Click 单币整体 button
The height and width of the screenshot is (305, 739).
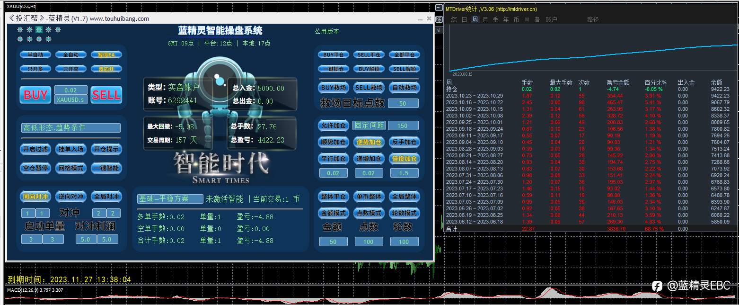coord(369,197)
